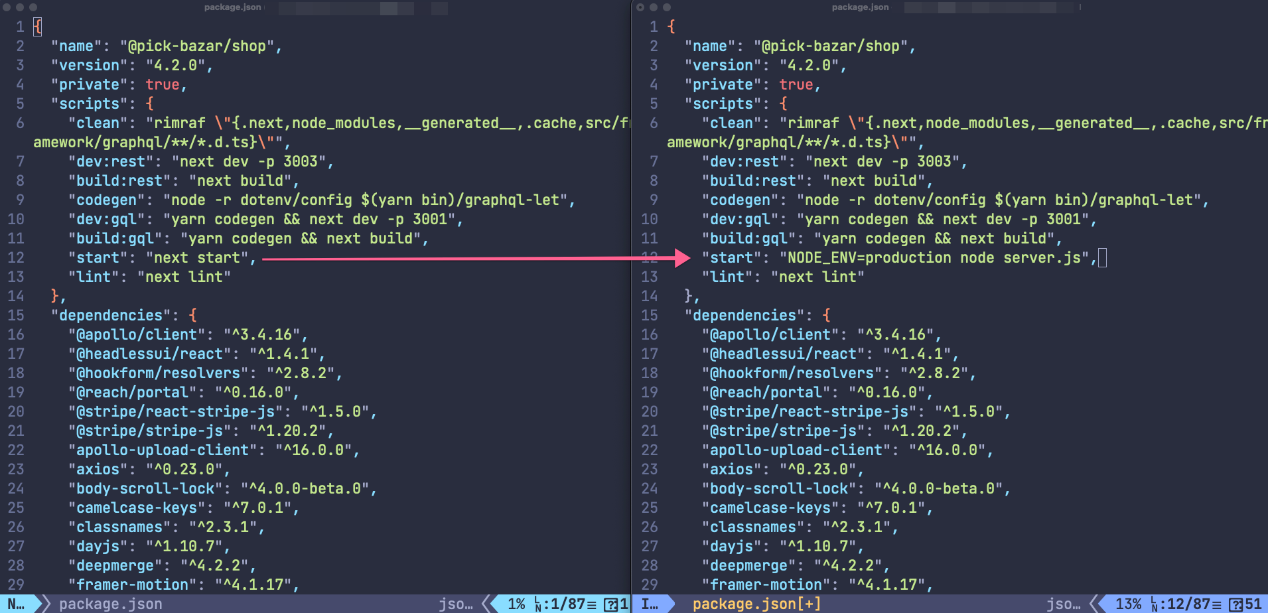Click the 13% scroll percentage in right status bar

[x=1128, y=604]
